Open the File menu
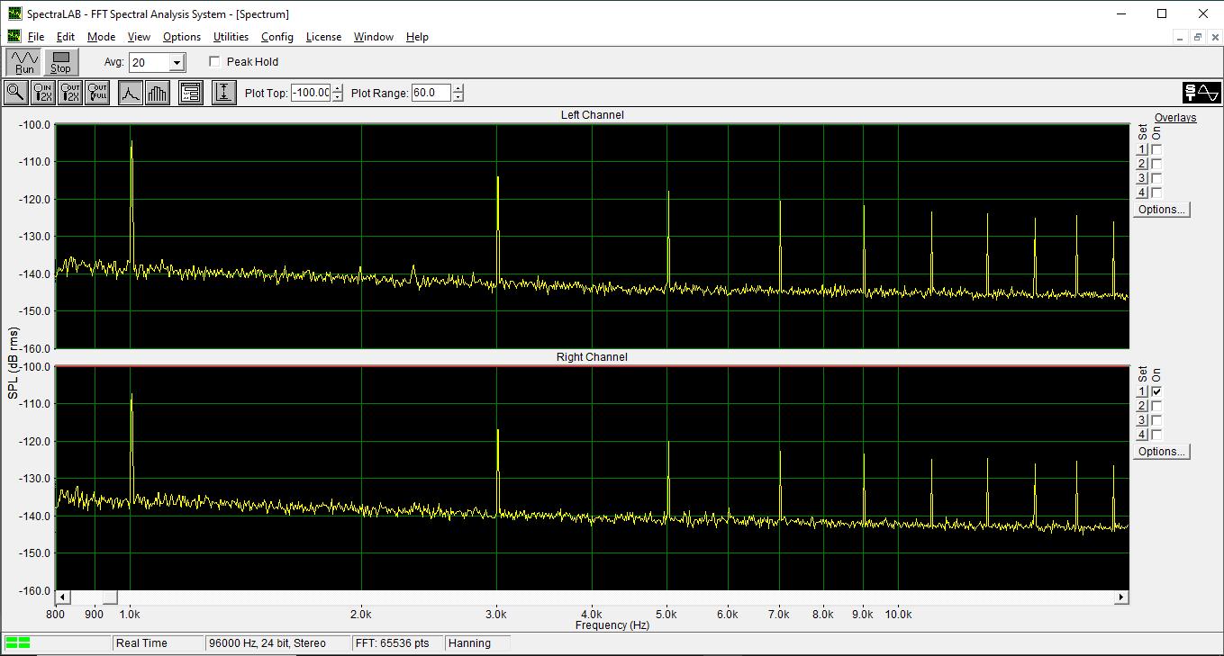 [35, 37]
